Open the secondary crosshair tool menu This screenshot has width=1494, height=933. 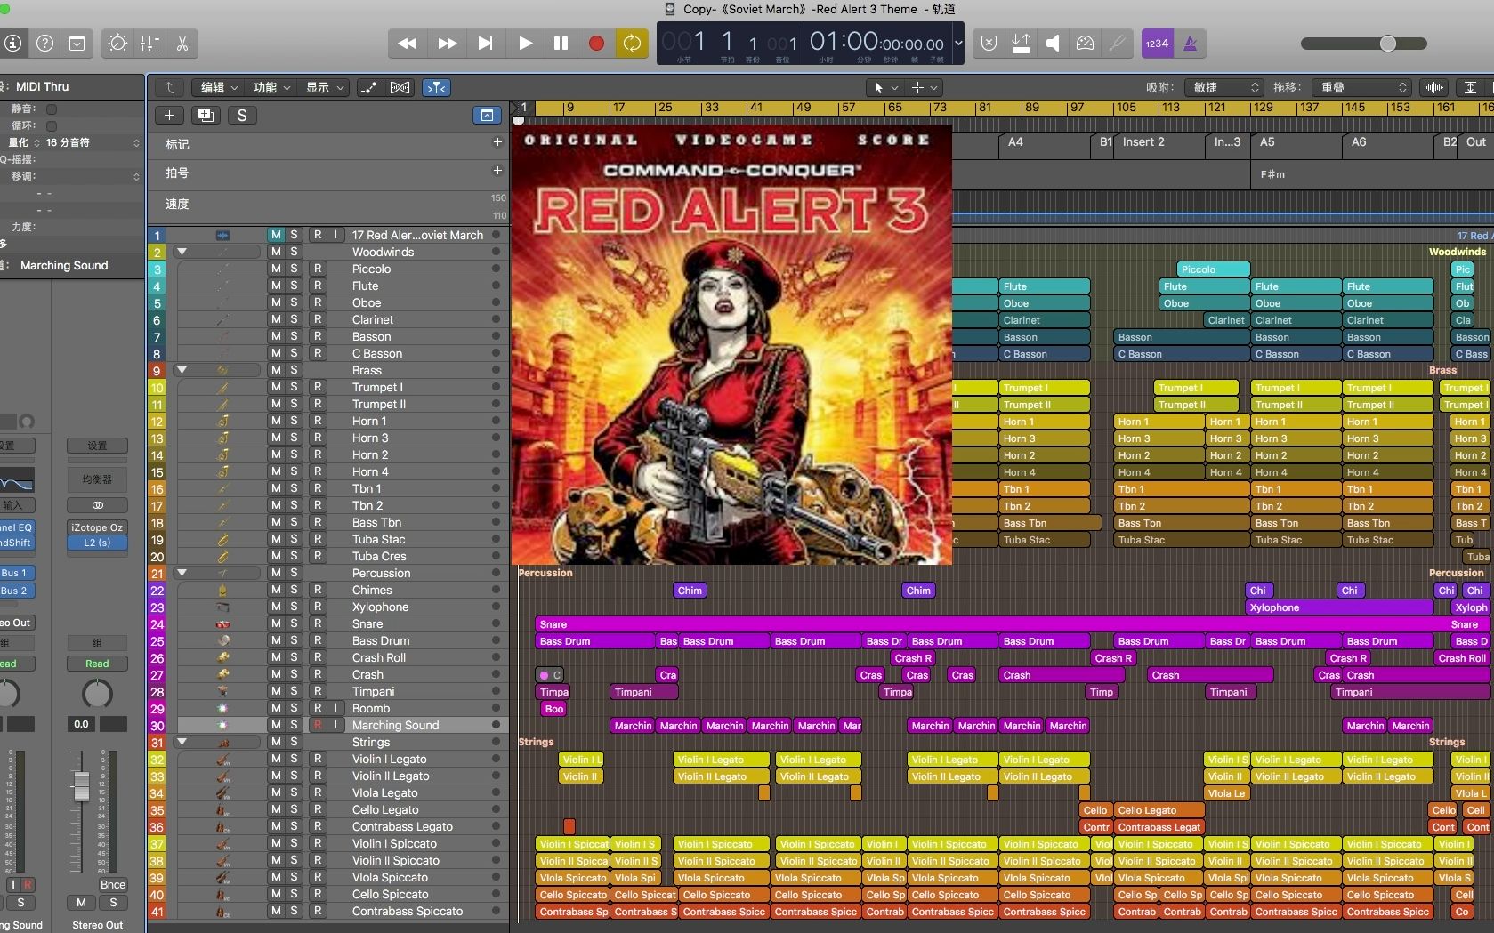924,87
